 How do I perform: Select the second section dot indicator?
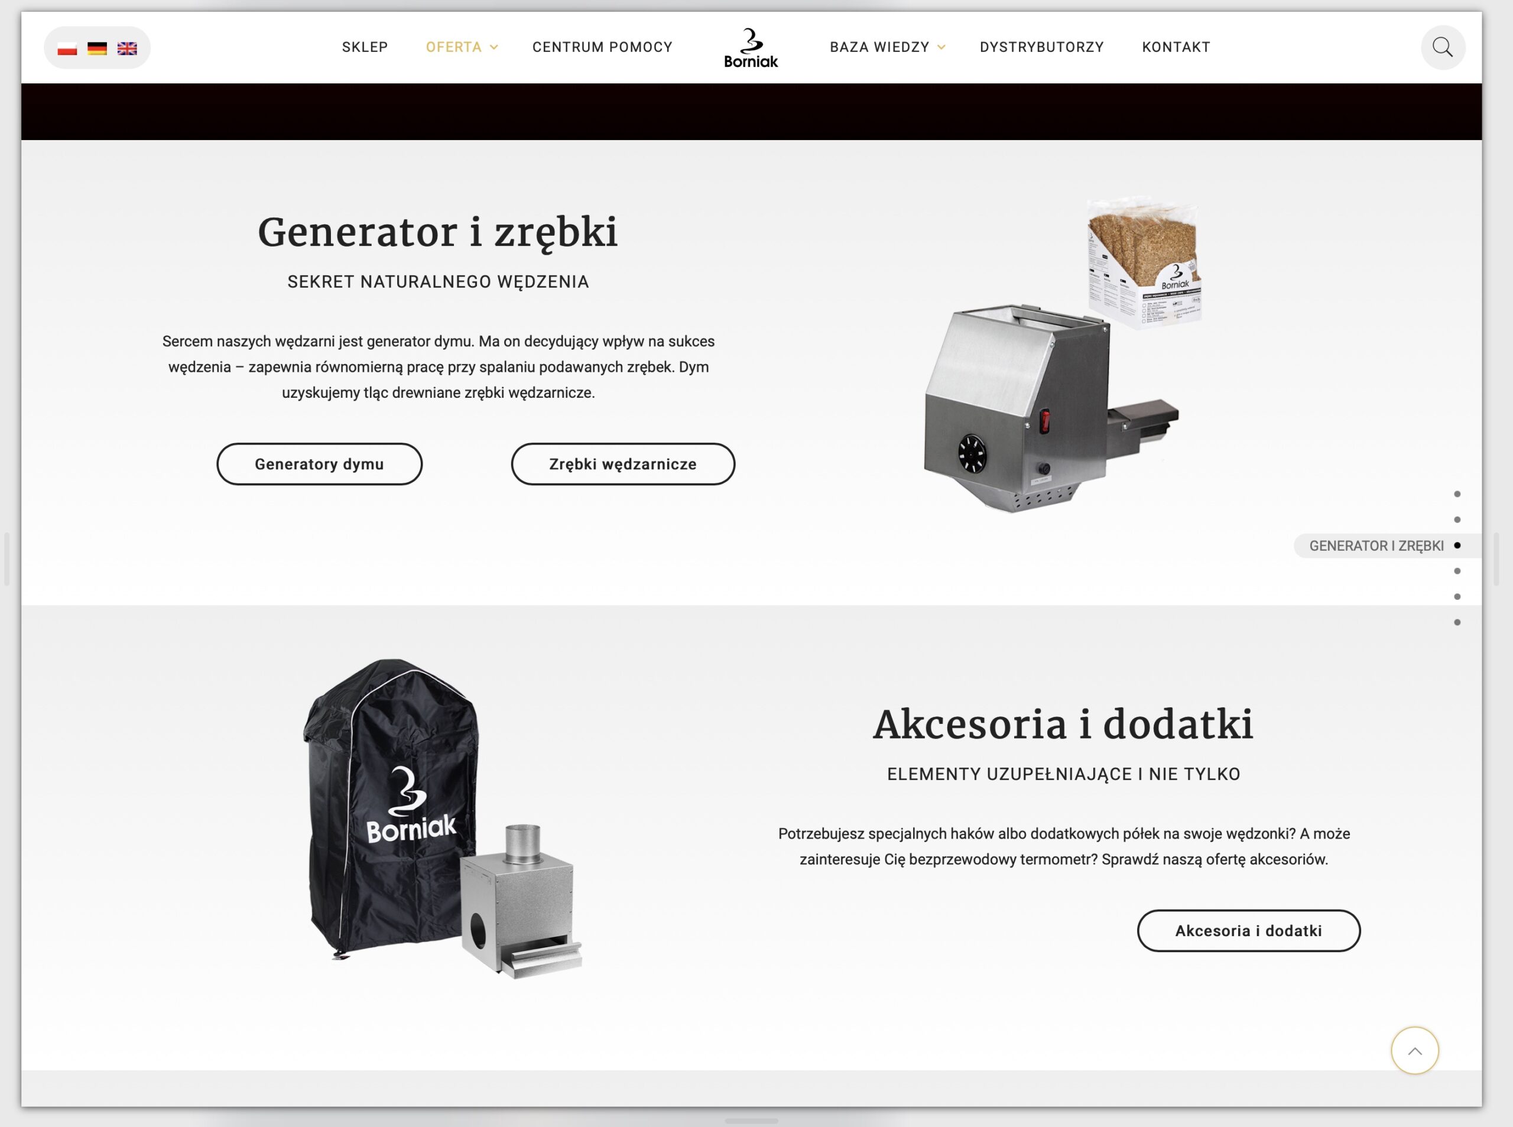click(x=1456, y=520)
